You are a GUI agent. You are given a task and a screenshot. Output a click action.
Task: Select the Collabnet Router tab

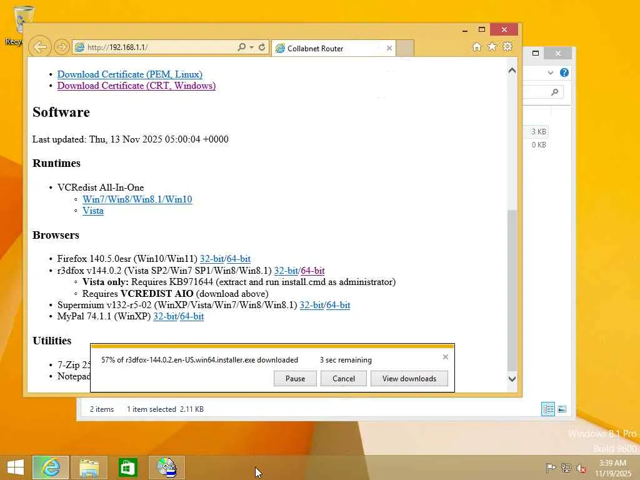[334, 49]
